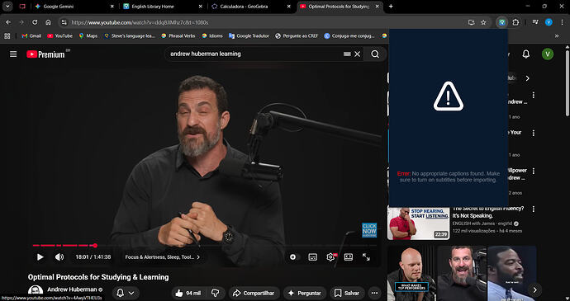Enter full screen video mode
Image resolution: width=570 pixels, height=301 pixels.
(366, 257)
